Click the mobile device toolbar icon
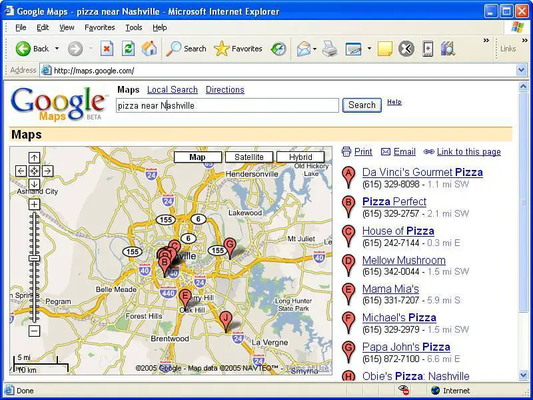533x400 pixels. click(428, 49)
